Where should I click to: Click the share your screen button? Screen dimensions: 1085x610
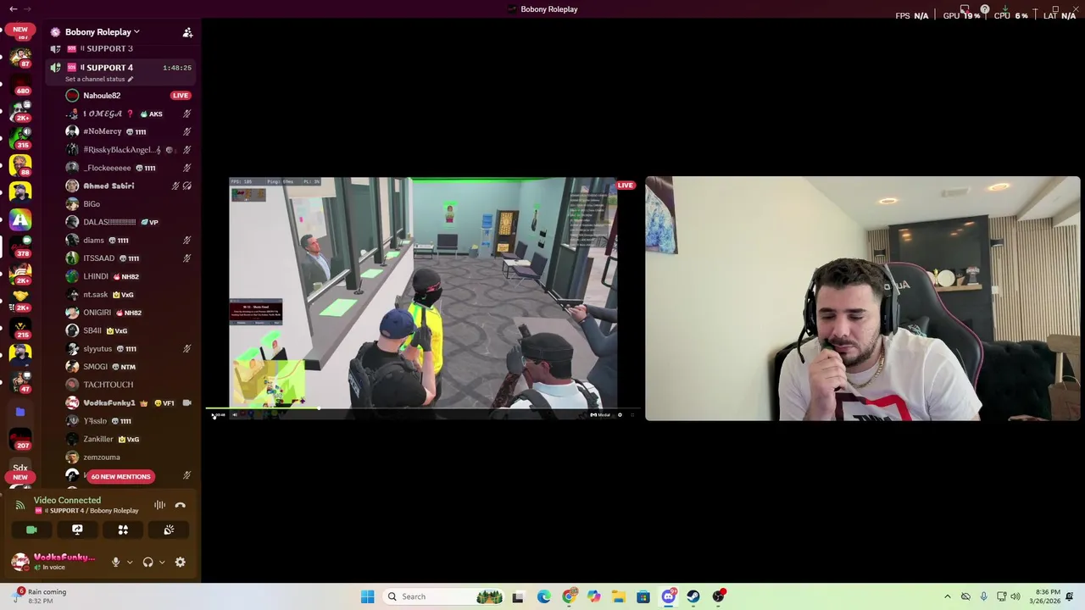point(77,530)
